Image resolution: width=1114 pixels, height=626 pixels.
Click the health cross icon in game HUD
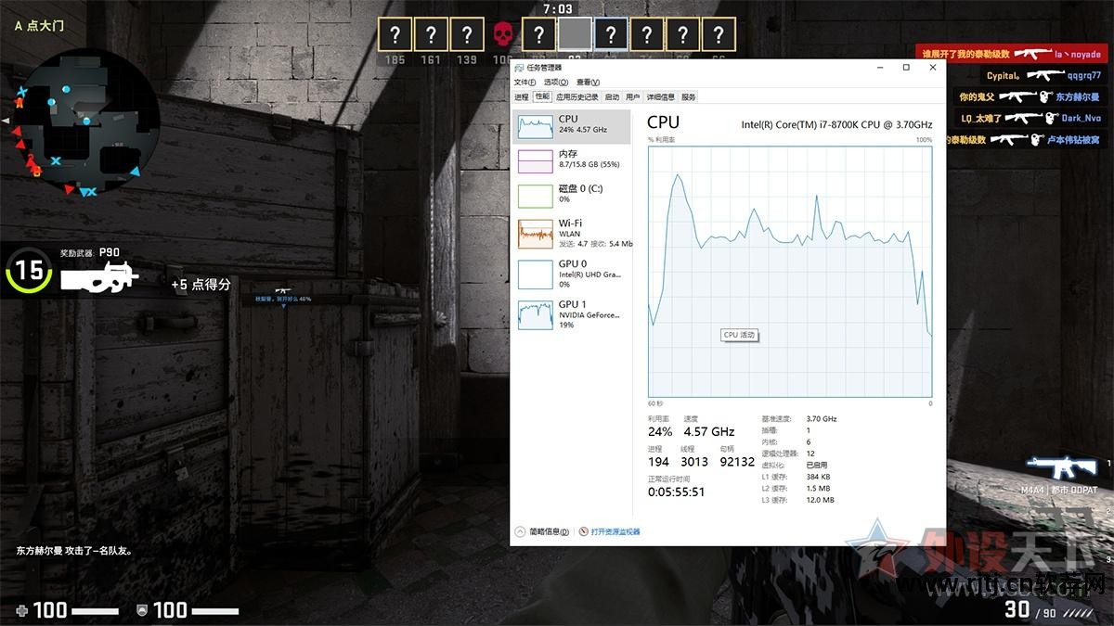click(x=23, y=609)
